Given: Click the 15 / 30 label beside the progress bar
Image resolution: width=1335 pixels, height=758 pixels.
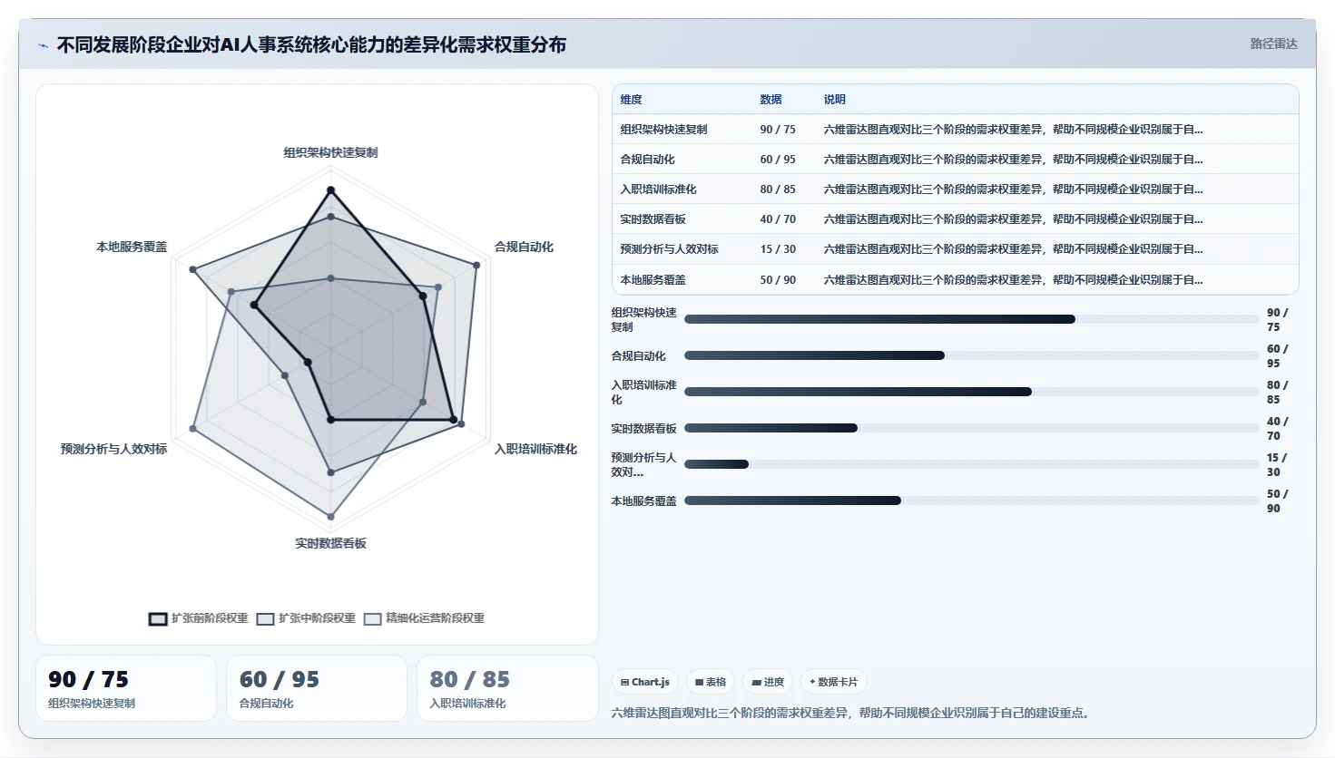Looking at the screenshot, I should pos(1278,464).
